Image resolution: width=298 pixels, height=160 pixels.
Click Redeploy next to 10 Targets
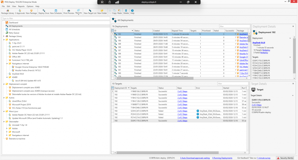coord(266,50)
